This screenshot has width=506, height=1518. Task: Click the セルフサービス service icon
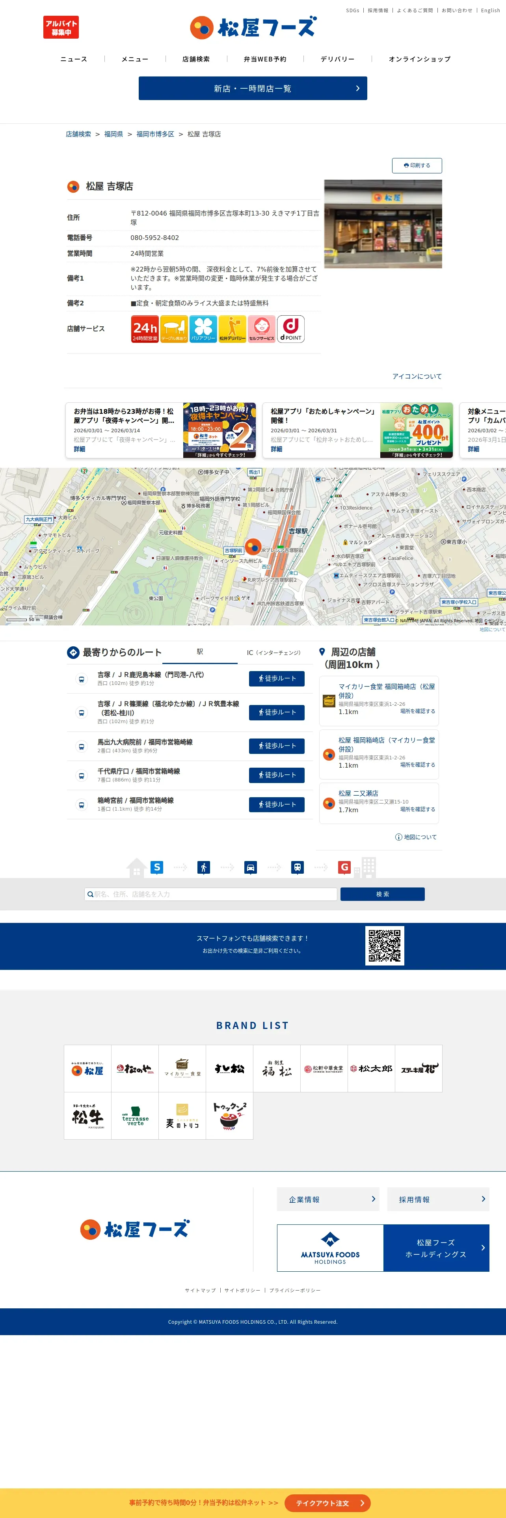click(262, 329)
